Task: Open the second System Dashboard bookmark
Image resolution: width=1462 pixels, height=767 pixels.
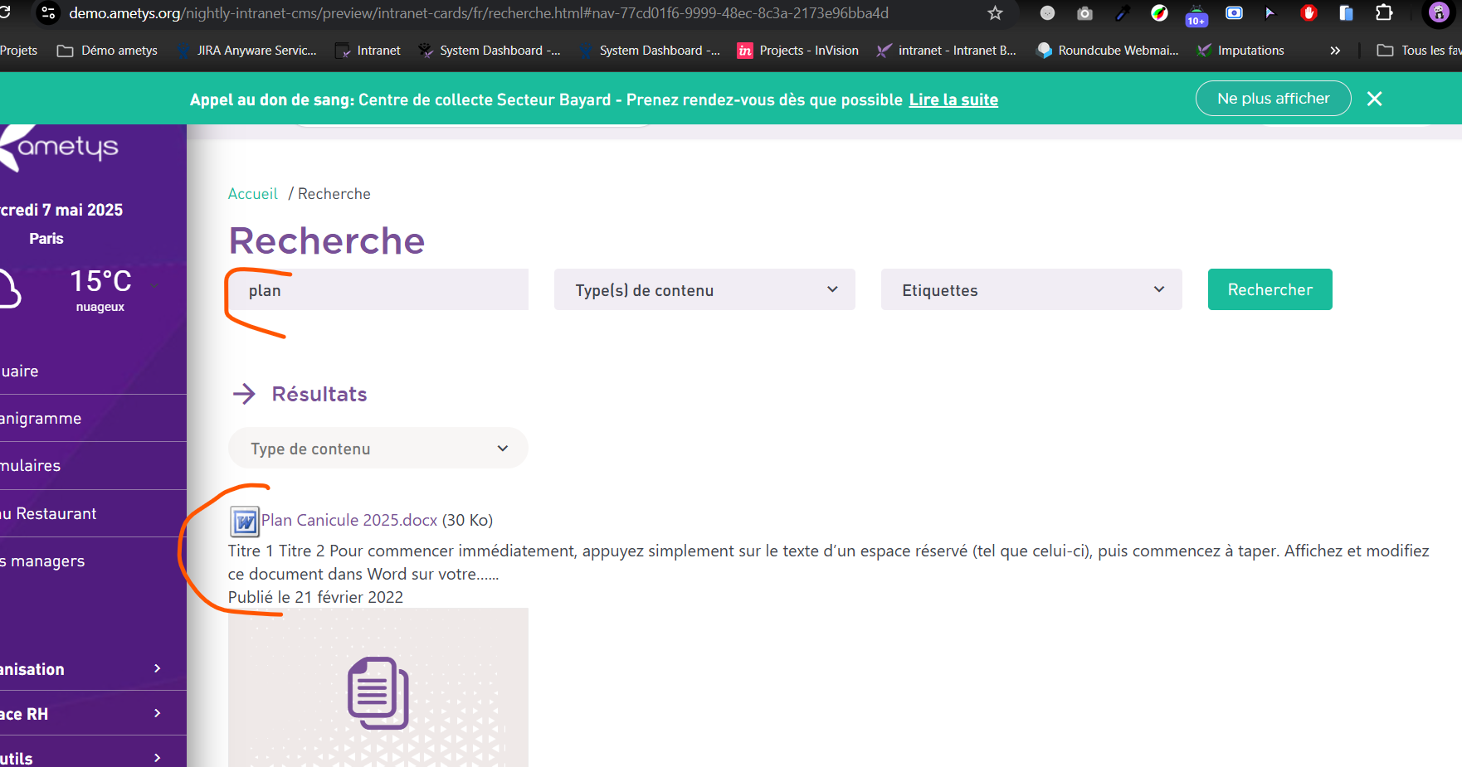Action: [x=650, y=51]
